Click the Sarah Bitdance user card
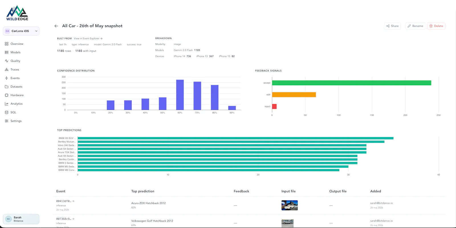Image resolution: width=456 pixels, height=228 pixels. click(21, 219)
